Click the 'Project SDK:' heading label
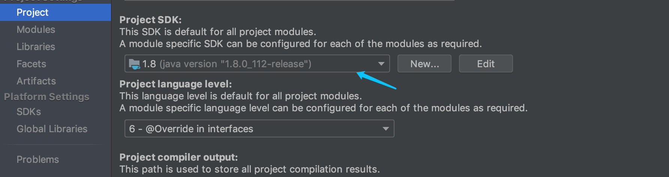Viewport: 669px width, 177px height. coord(150,20)
